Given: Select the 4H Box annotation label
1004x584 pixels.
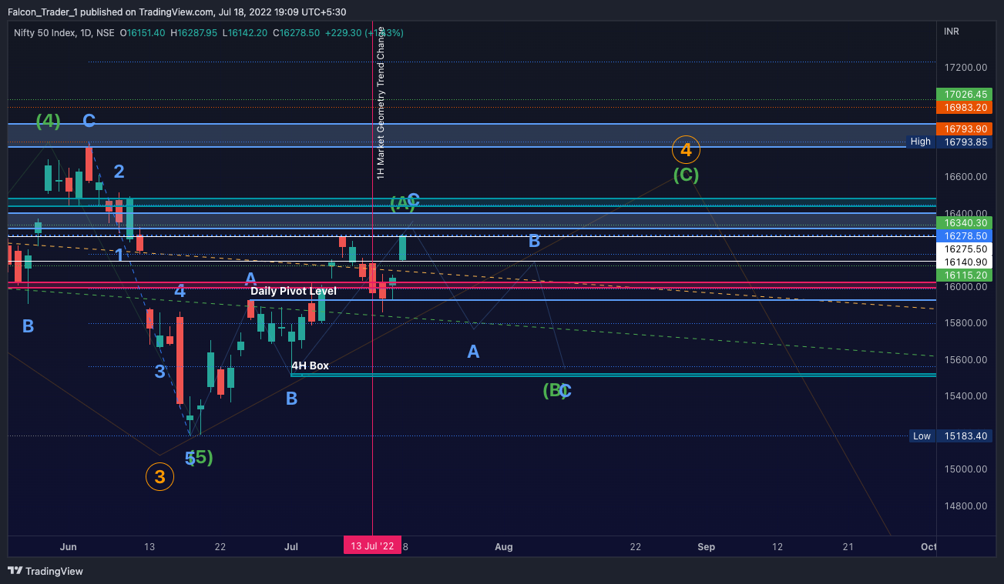Looking at the screenshot, I should [x=310, y=365].
